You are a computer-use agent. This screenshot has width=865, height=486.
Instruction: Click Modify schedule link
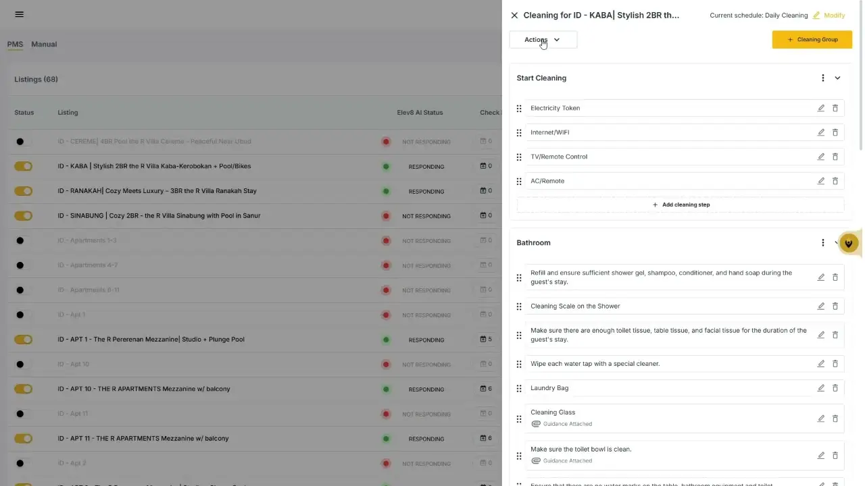click(829, 16)
